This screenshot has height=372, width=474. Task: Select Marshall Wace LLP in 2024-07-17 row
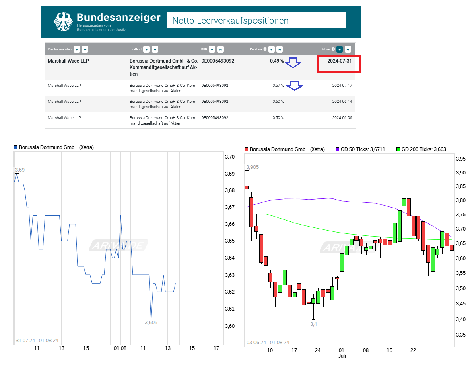[64, 86]
